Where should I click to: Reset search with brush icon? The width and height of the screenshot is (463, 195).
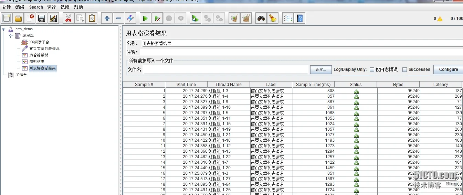click(273, 18)
